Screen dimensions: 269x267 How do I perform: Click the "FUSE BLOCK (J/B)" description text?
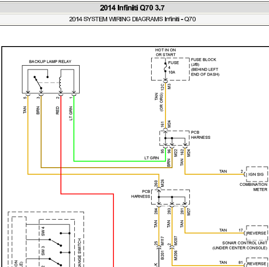(x=205, y=67)
